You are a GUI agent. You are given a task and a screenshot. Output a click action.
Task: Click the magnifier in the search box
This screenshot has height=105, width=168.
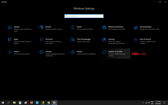click(x=102, y=16)
